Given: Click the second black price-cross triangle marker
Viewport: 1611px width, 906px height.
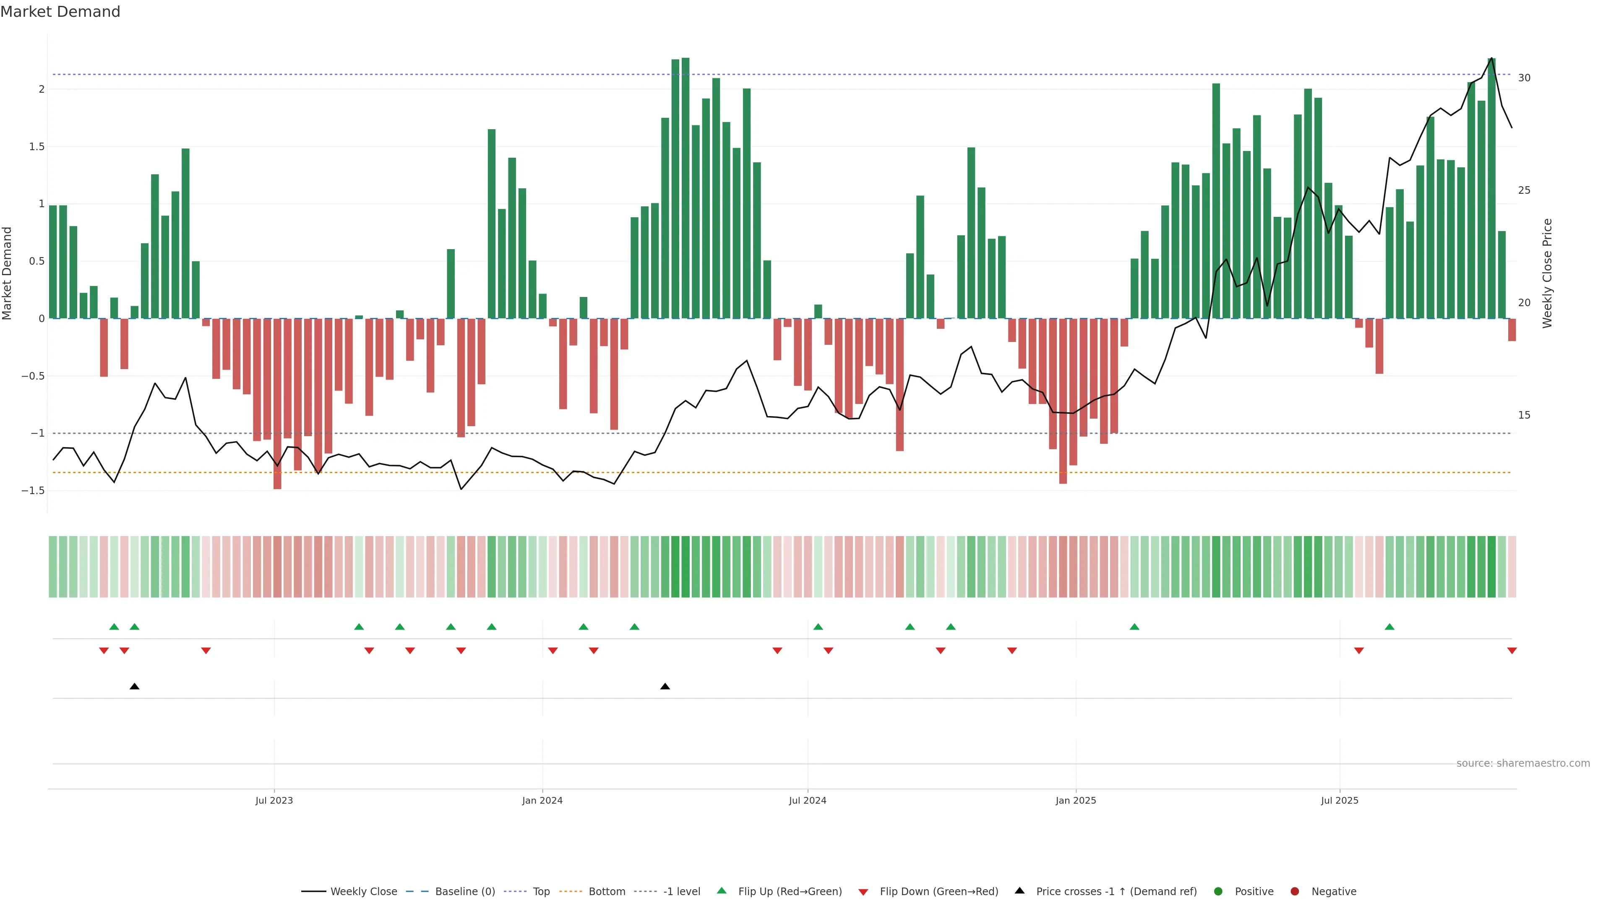Looking at the screenshot, I should [665, 687].
